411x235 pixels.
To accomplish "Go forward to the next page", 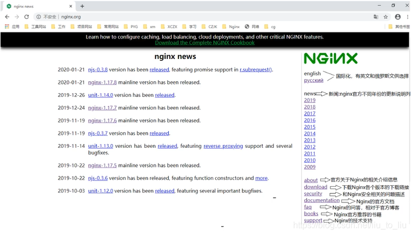I will click(17, 17).
